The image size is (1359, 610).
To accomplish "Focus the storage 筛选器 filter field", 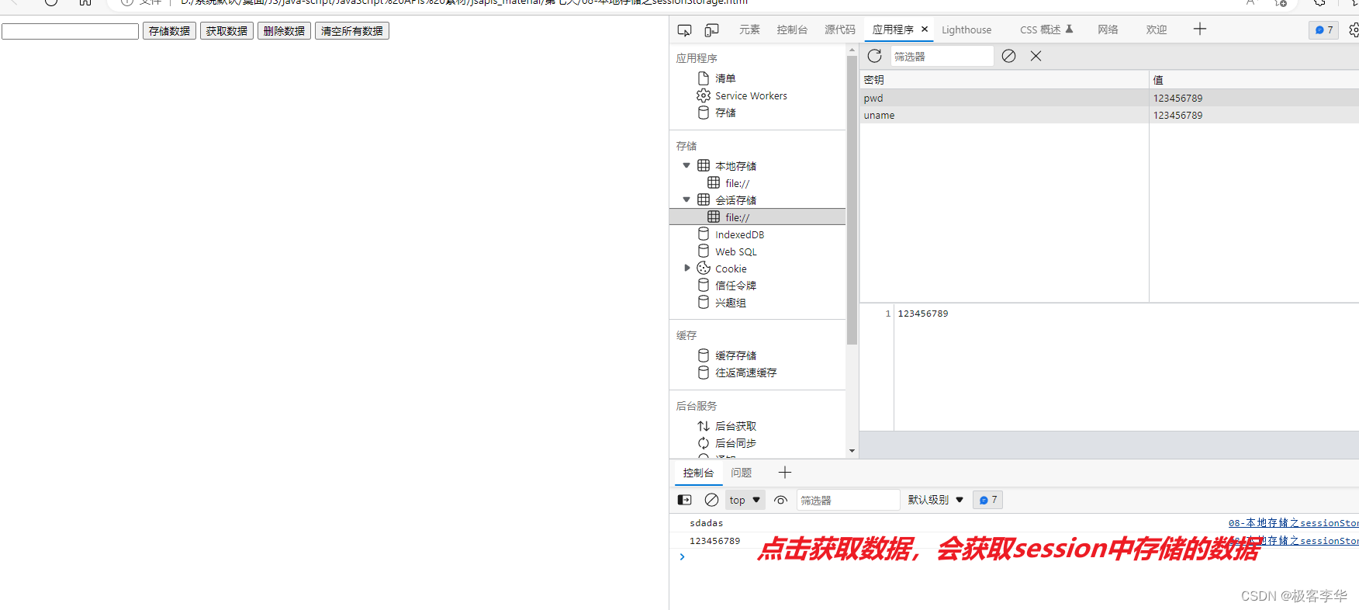I will [x=942, y=56].
